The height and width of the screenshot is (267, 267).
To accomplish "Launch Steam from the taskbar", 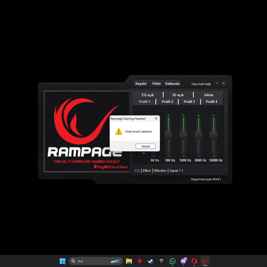I will pyautogui.click(x=151, y=261).
